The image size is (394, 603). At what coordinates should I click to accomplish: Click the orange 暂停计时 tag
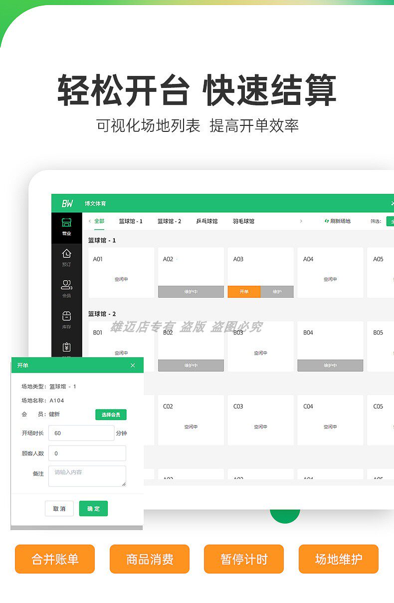coord(244,559)
